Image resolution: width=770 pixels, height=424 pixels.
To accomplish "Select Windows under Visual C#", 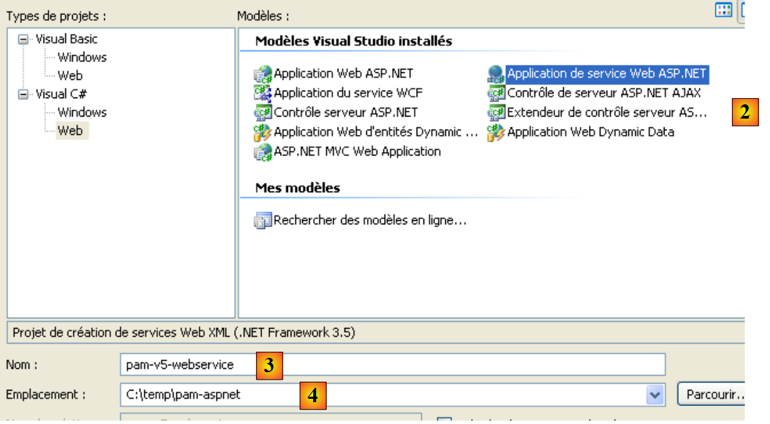I will [x=82, y=112].
